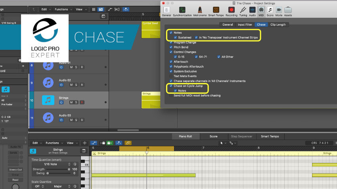Click Audio 03 track icon
337x189 pixels.
coord(48,118)
